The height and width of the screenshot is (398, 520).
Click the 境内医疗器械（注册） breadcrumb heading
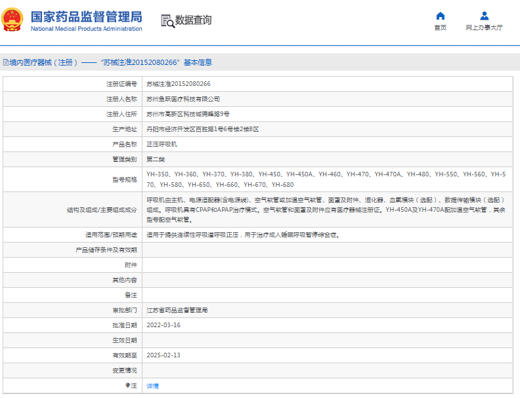(43, 62)
